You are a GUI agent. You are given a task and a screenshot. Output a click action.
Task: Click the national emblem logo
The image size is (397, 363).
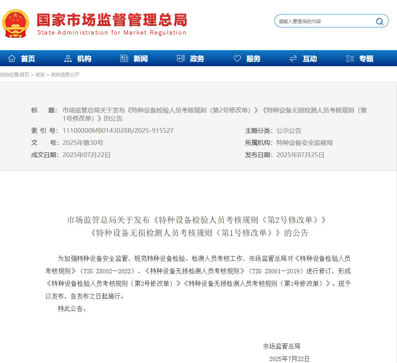tap(15, 23)
